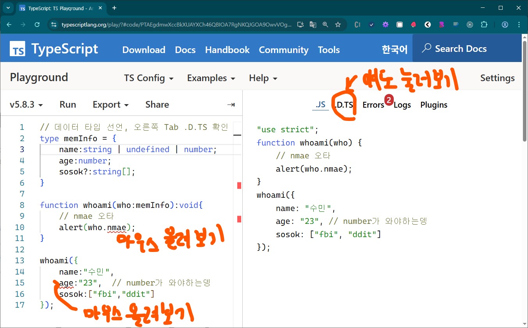Go to the Download page
Image resolution: width=528 pixels, height=328 pixels.
tap(144, 50)
